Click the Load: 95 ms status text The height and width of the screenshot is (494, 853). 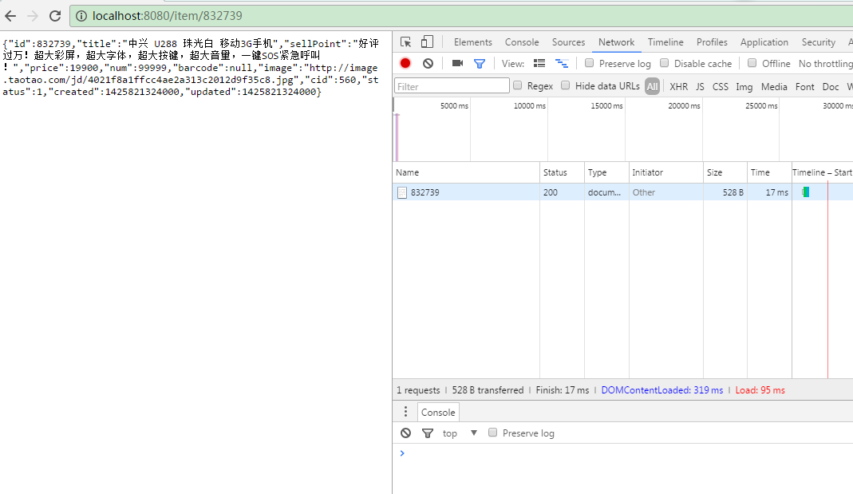(760, 390)
